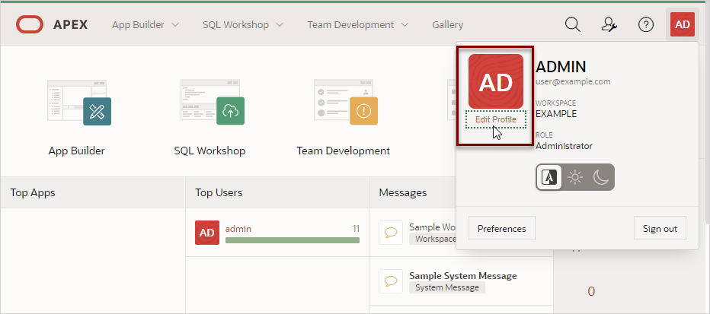Click the Sample System Message speech icon

coord(391,281)
